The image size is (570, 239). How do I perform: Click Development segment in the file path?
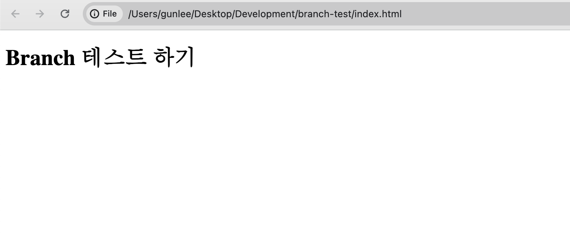(x=265, y=14)
